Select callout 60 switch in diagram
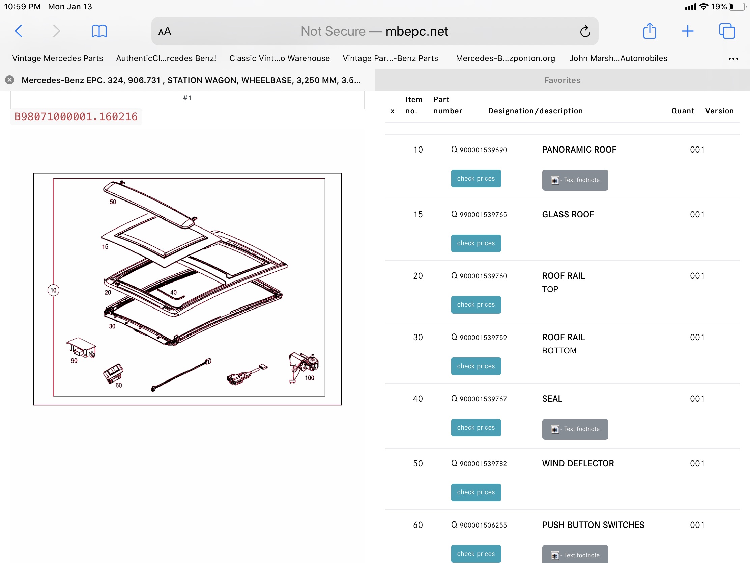 [119, 385]
